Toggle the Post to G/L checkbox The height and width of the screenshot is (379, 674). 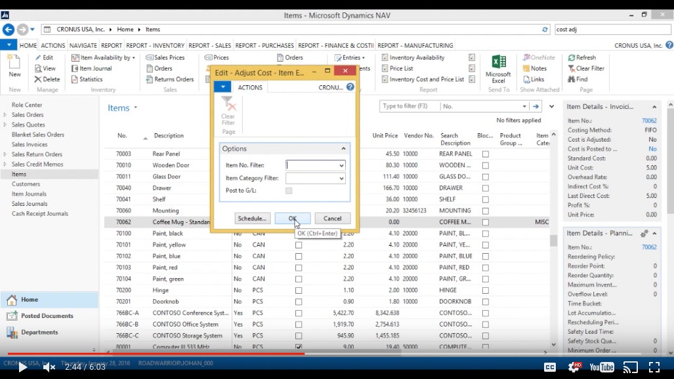pos(289,191)
